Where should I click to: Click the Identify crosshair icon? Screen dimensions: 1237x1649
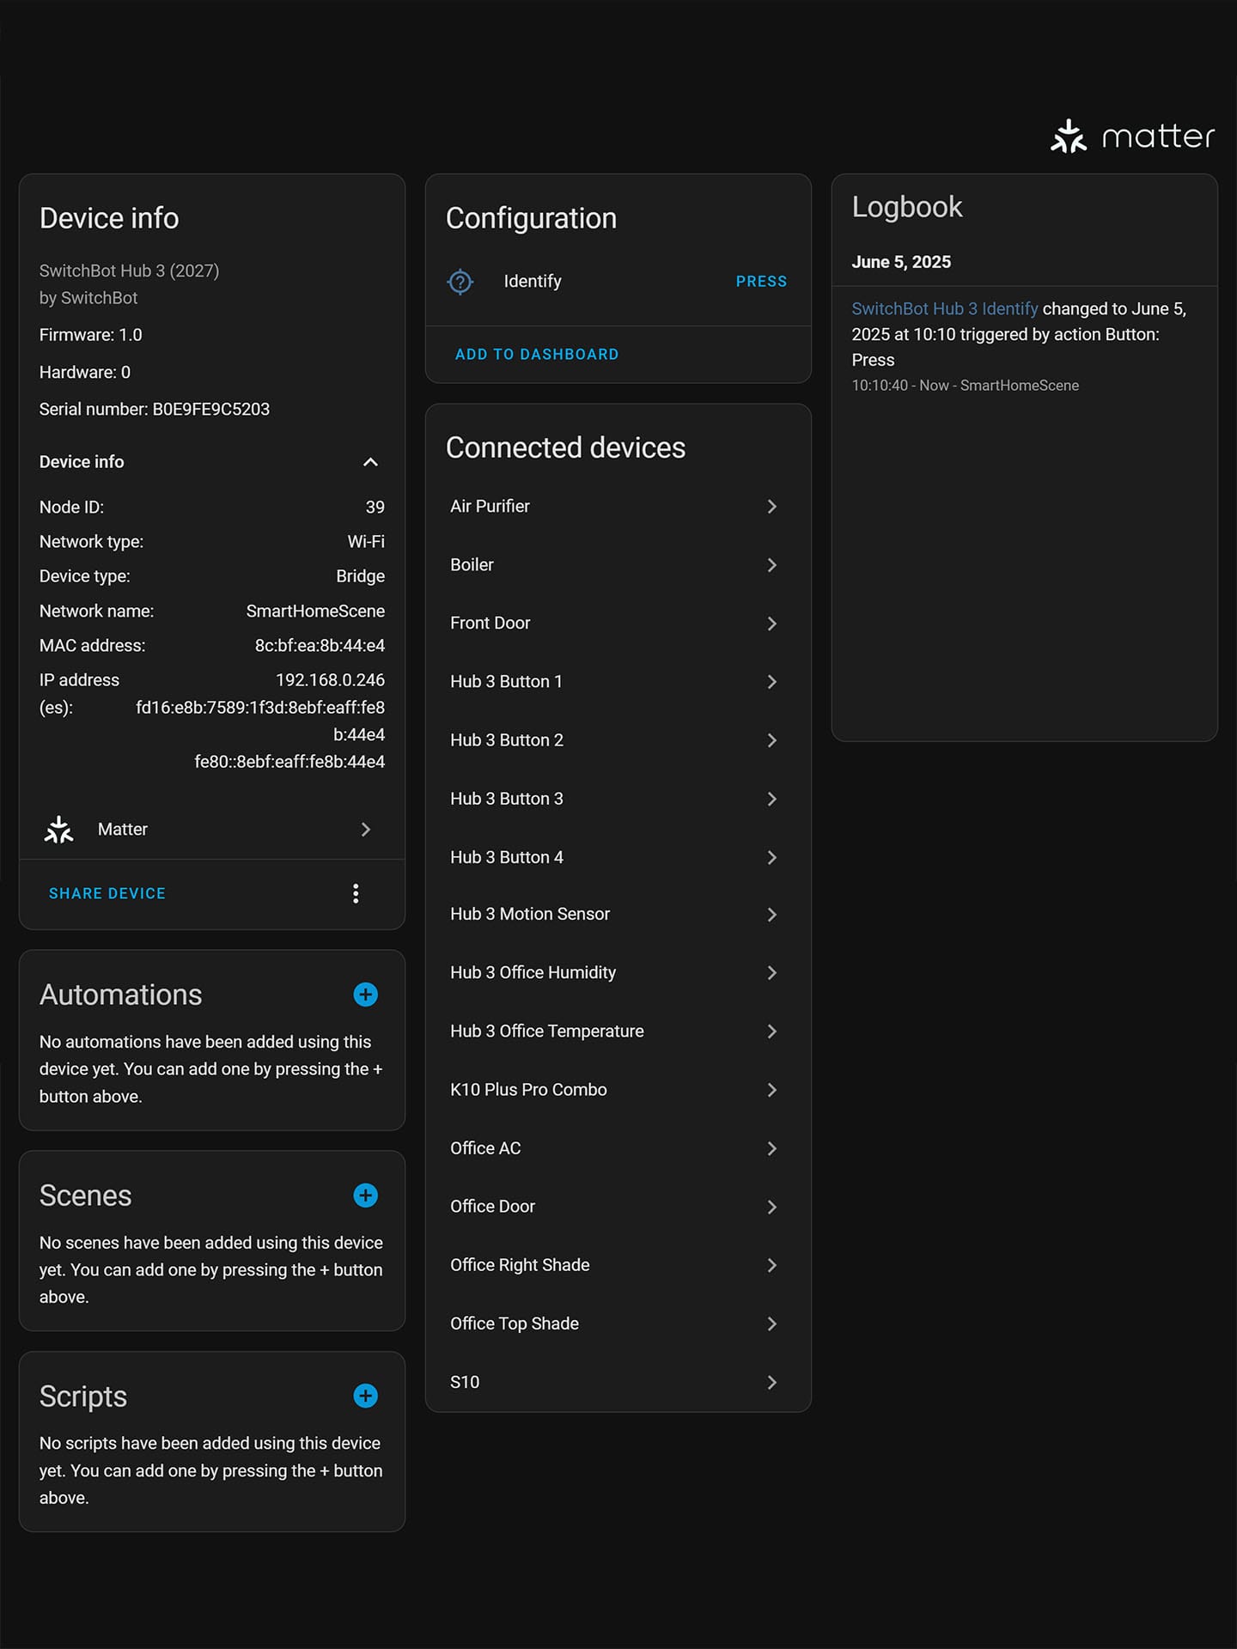(x=460, y=282)
